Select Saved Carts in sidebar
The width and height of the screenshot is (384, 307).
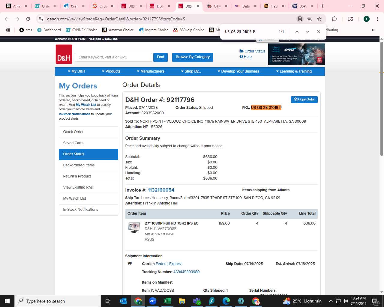(88, 143)
